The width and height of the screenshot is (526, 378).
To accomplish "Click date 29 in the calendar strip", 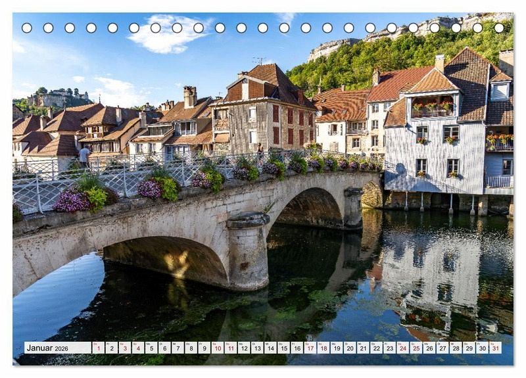I will tap(469, 348).
